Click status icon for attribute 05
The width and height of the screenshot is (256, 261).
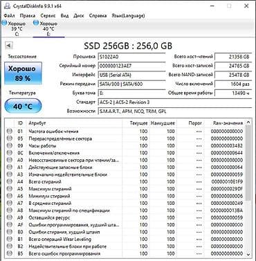click(10, 138)
